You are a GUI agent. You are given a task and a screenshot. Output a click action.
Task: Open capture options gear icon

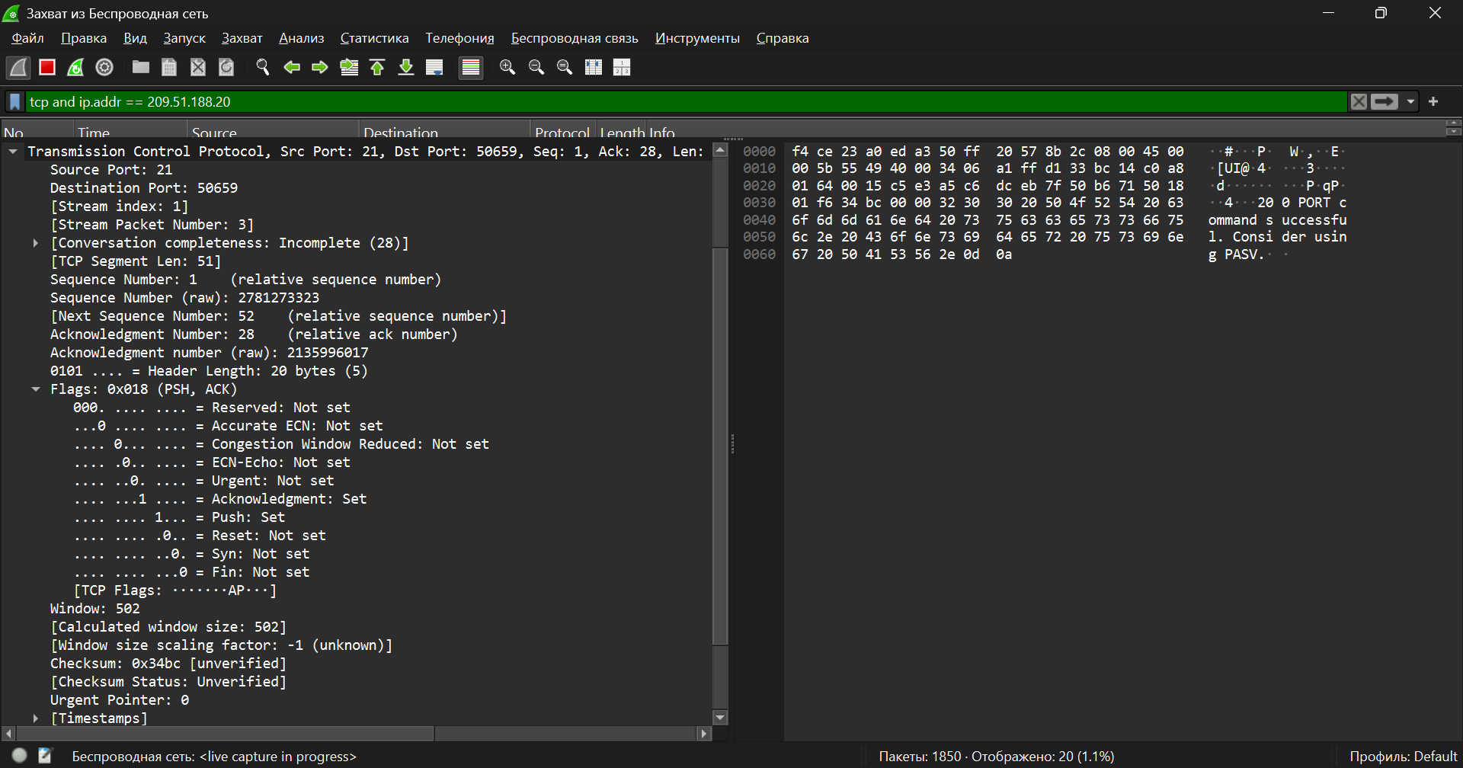point(104,68)
